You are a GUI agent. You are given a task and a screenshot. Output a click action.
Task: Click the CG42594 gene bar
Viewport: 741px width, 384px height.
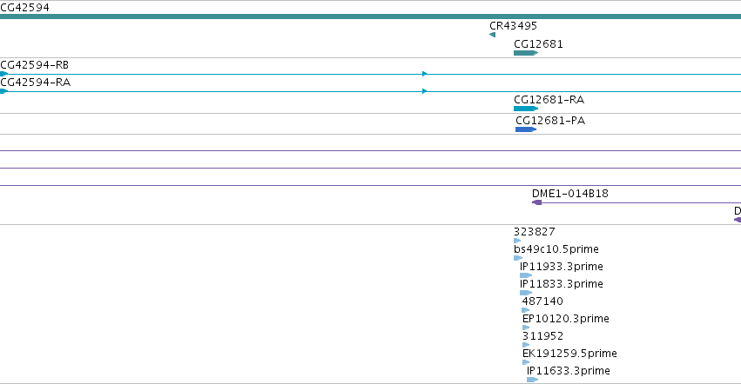point(371,17)
